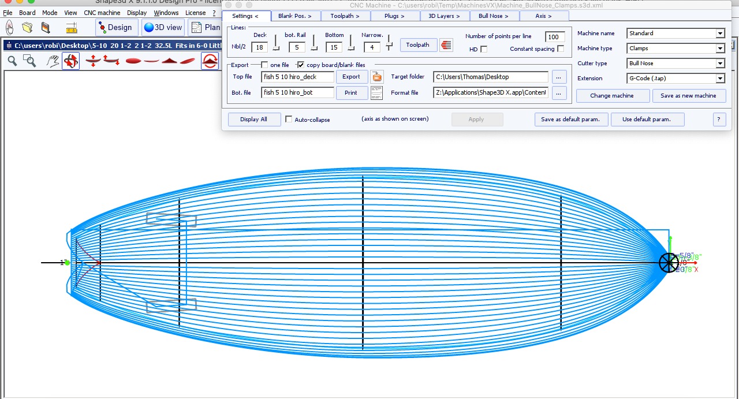Screen dimensions: 739x399
Task: Select the 3D rotate tool
Action: pos(70,61)
